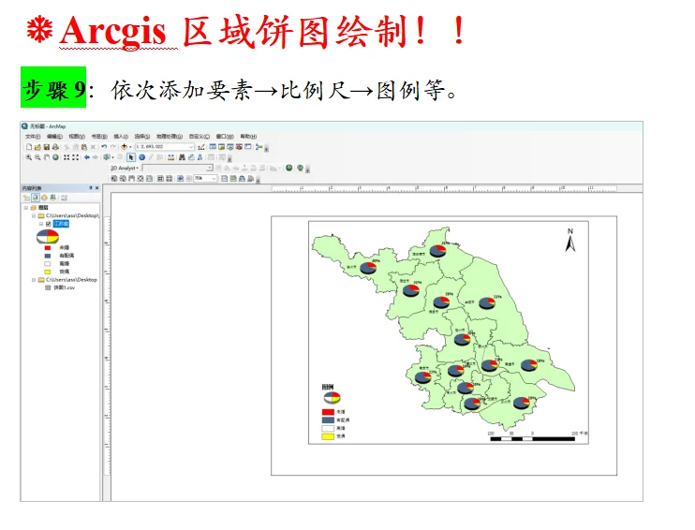Image resolution: width=695 pixels, height=530 pixels.
Task: Select the north arrow on the layout
Action: click(570, 240)
